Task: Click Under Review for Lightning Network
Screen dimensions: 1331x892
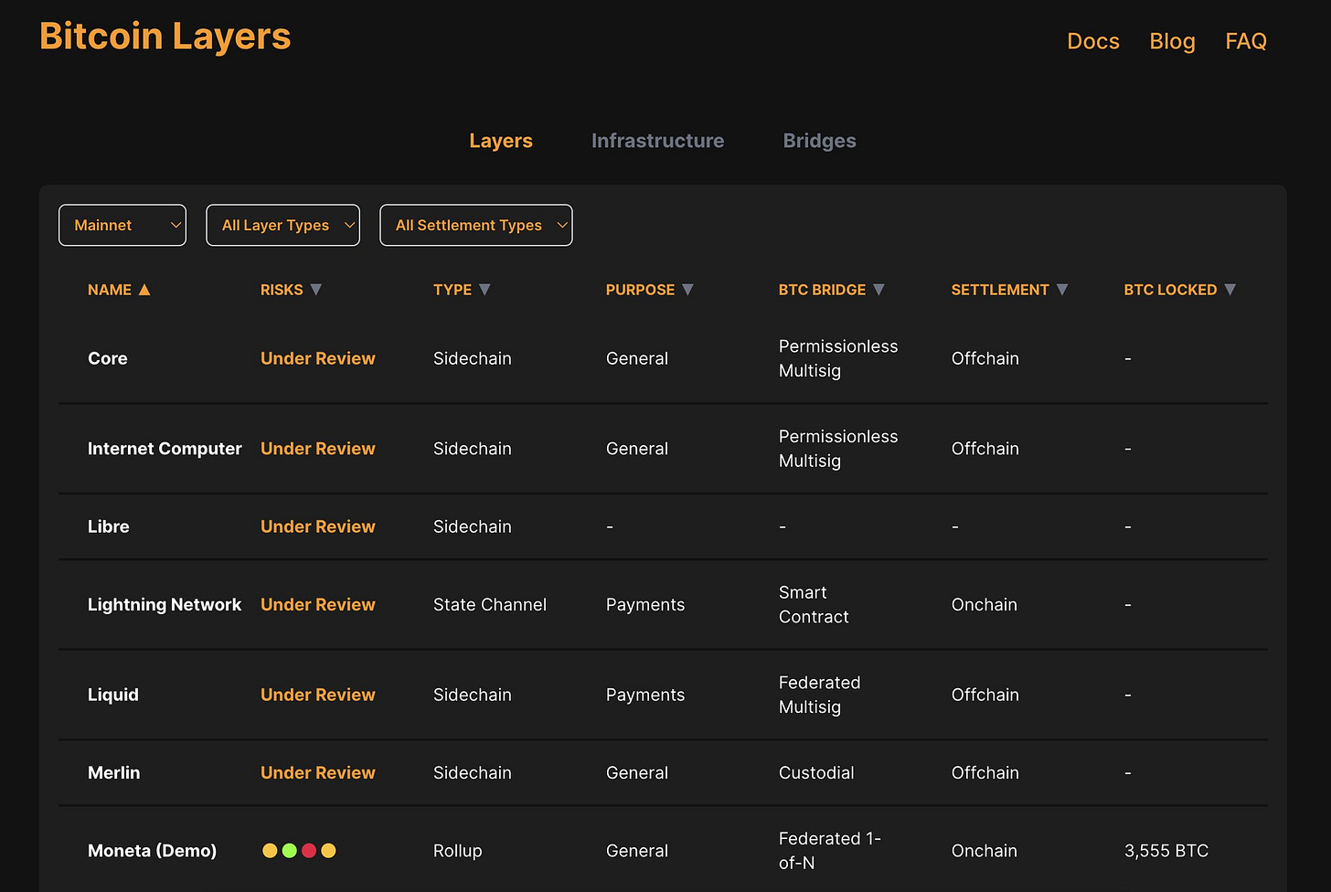Action: click(318, 604)
